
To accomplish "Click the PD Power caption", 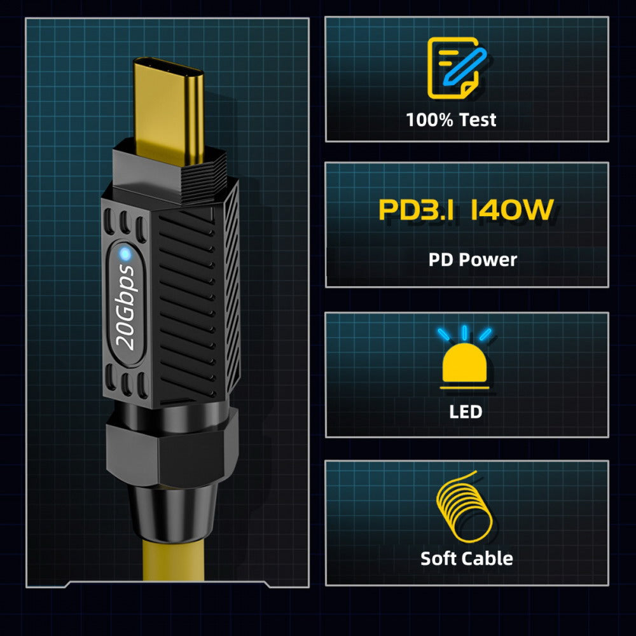I will click(473, 259).
